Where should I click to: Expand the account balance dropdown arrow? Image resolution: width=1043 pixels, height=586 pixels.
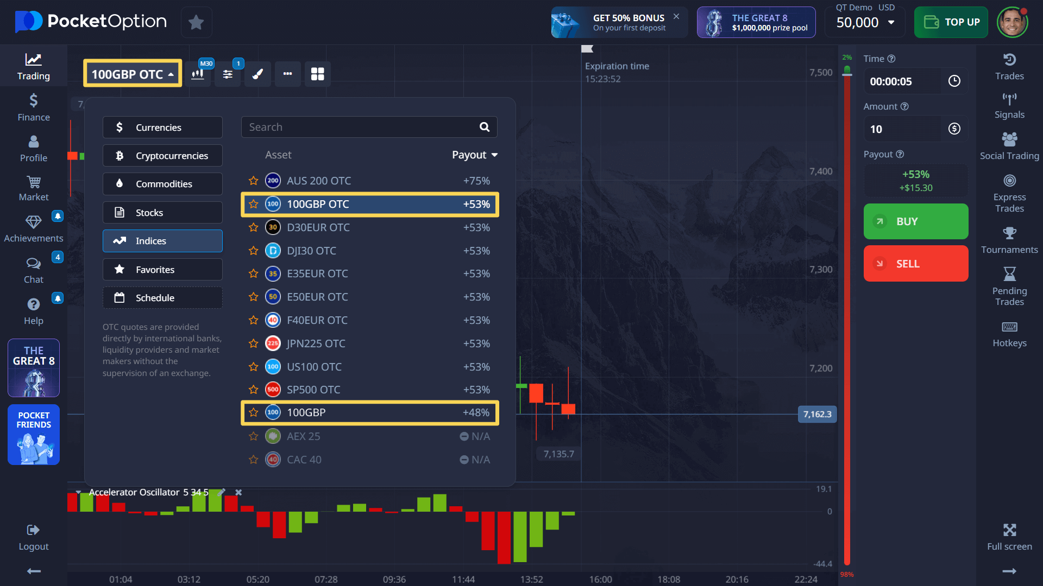tap(891, 22)
